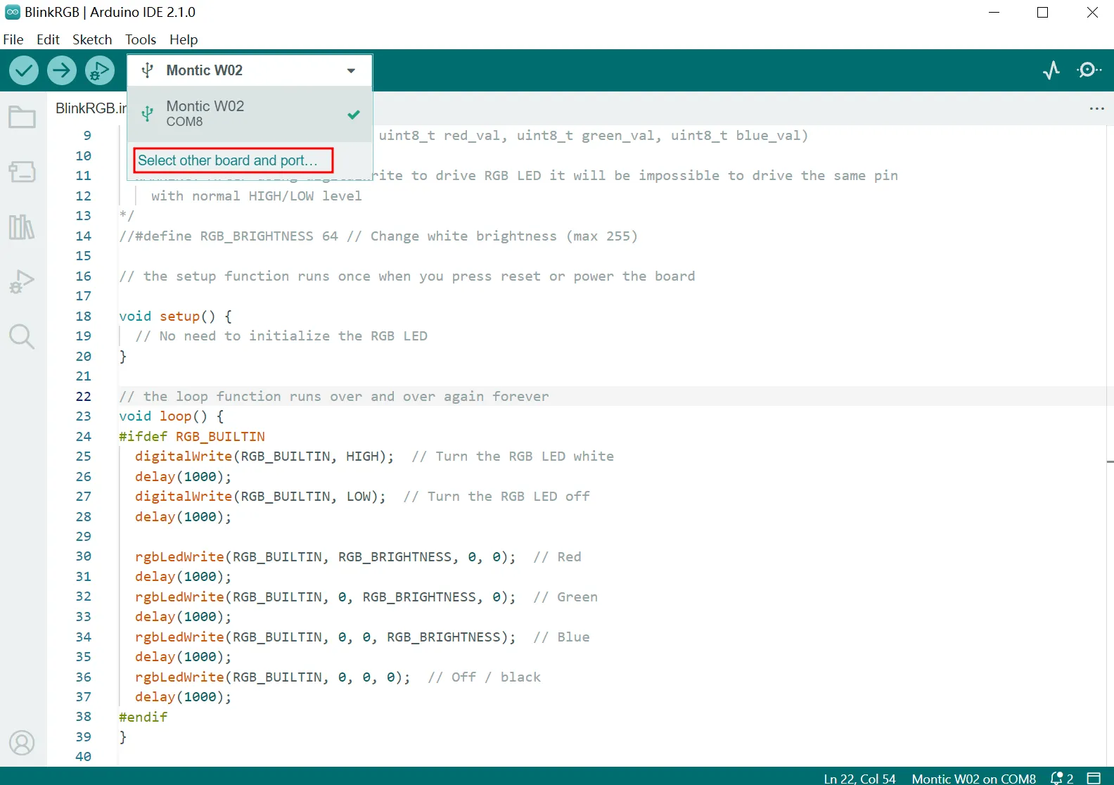Click the Verify sketch checkmark button
Viewport: 1114px width, 785px height.
click(24, 70)
